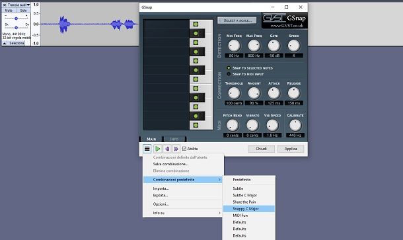The image size is (403, 240).
Task: Click the Chiudi button
Action: point(261,149)
